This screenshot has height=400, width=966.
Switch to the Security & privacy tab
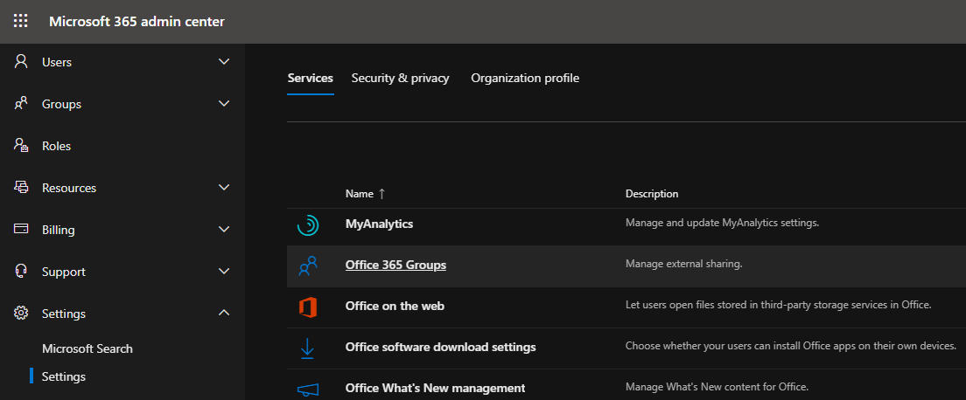coord(401,78)
